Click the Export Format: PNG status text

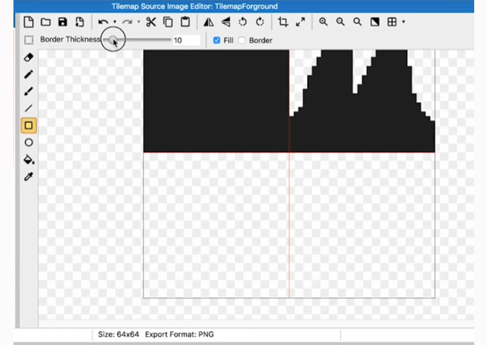tap(179, 334)
